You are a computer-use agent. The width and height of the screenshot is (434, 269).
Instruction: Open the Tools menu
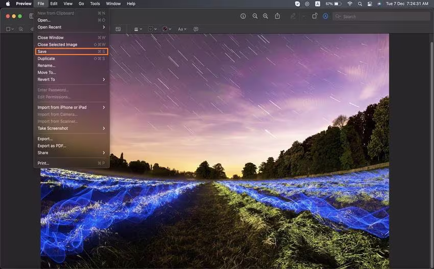point(95,4)
